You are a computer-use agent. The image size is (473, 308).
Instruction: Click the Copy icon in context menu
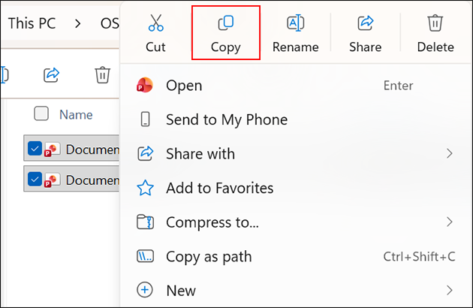pyautogui.click(x=225, y=23)
